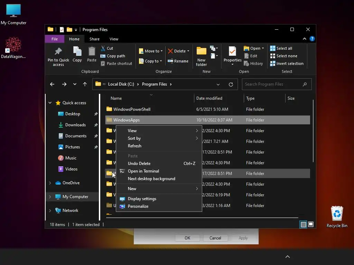
Task: Choose Next desktop background
Action: [159, 179]
